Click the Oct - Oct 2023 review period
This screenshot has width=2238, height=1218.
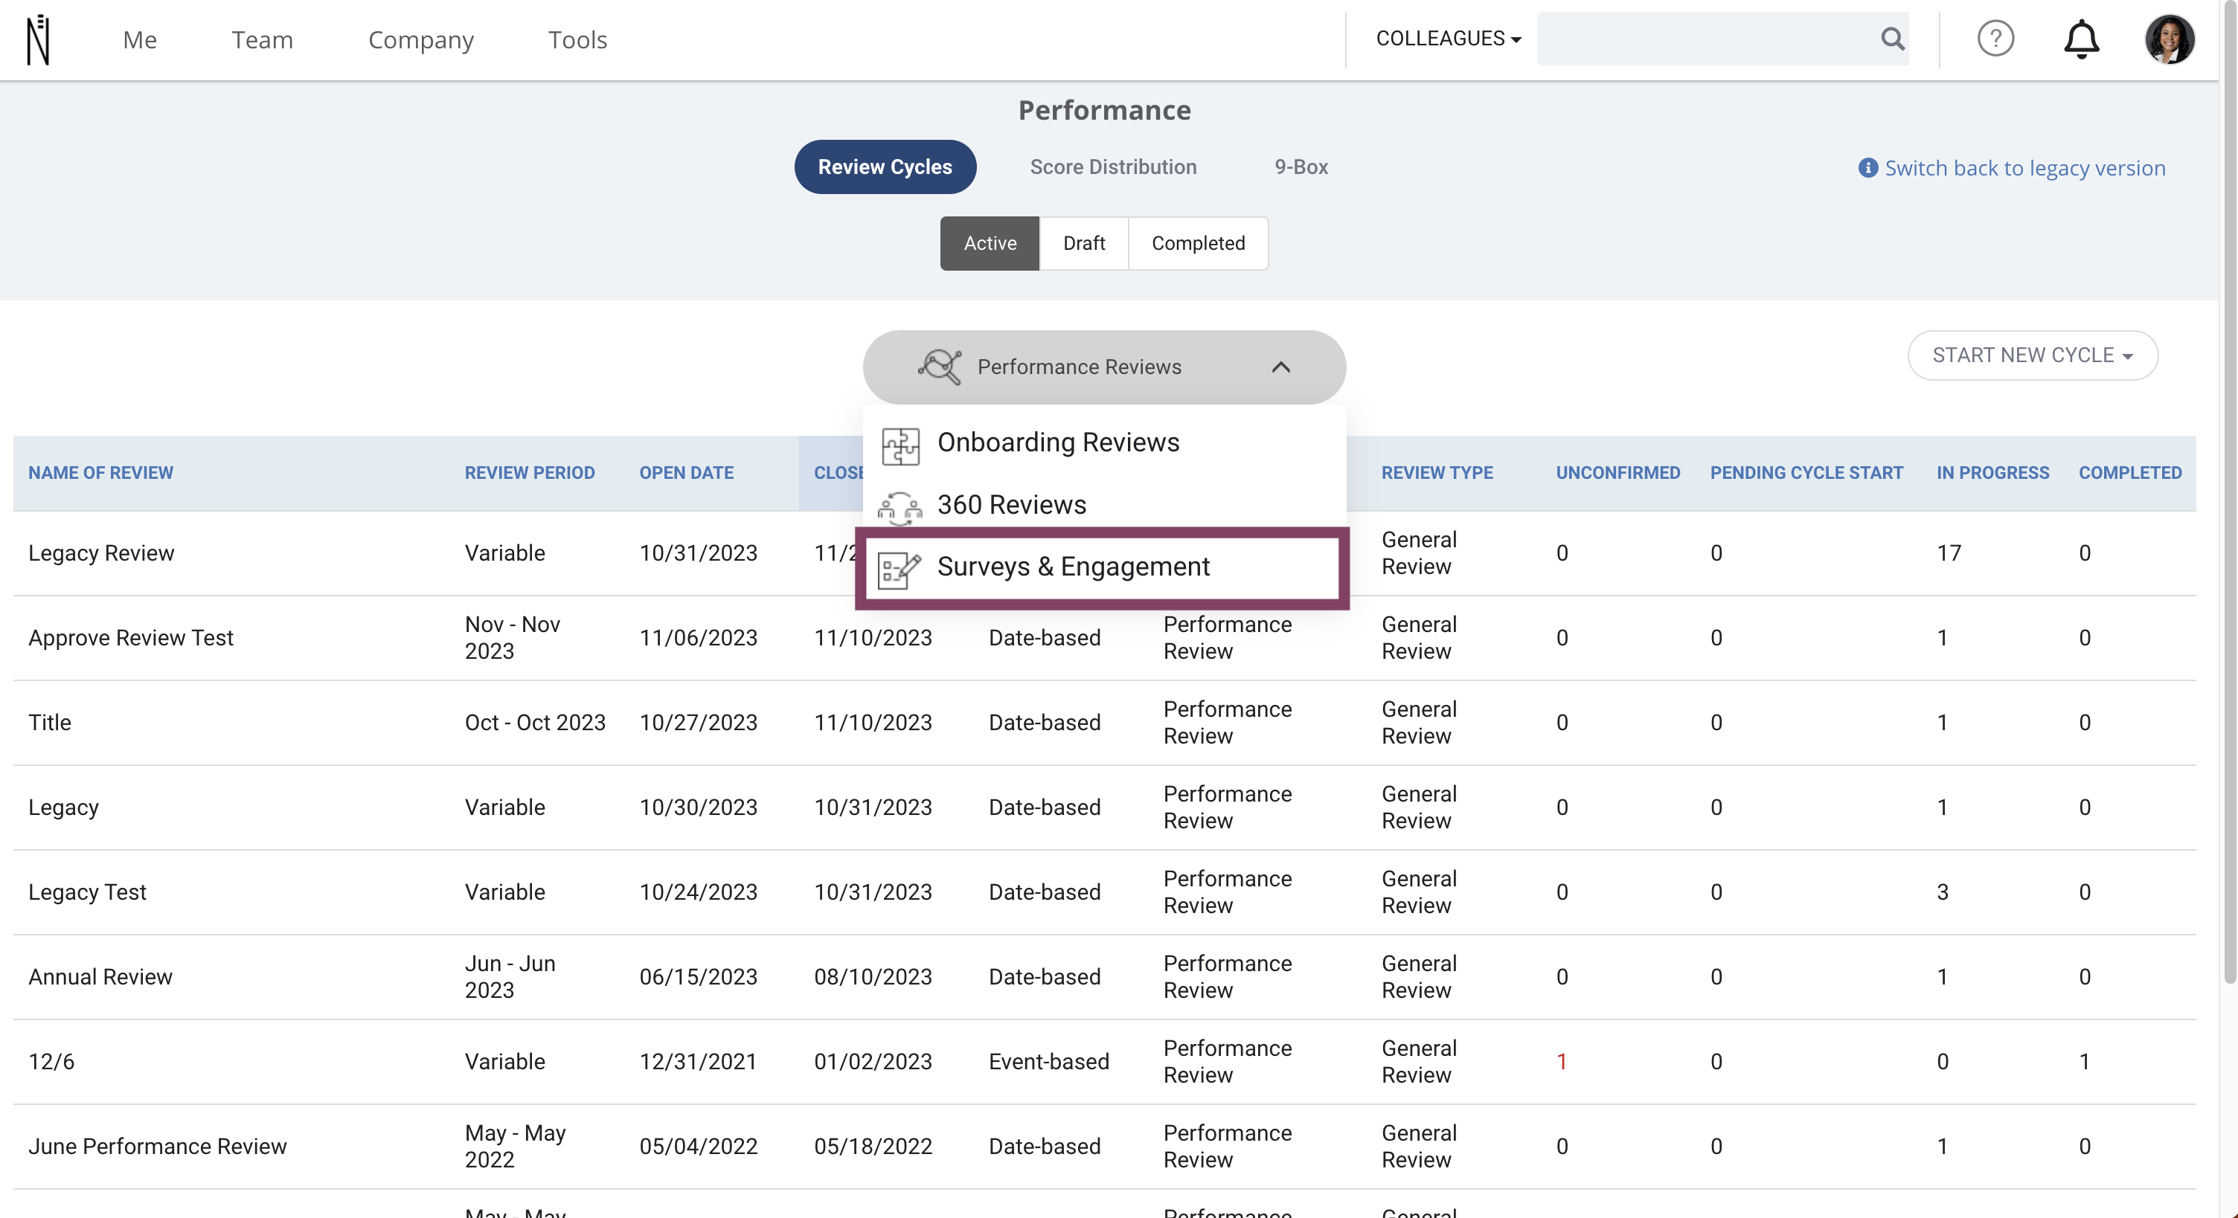[535, 722]
